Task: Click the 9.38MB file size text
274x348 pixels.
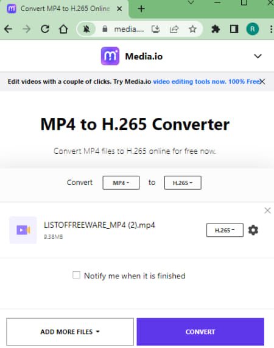Action: click(54, 237)
